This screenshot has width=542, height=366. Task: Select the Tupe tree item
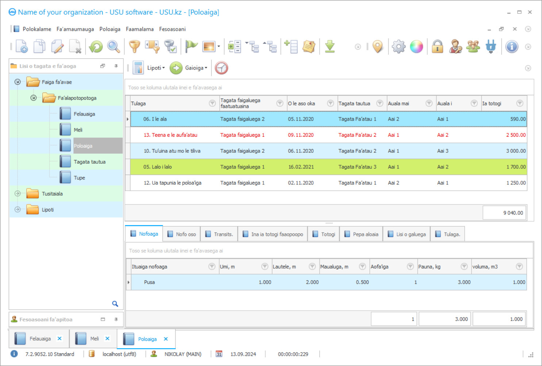[79, 178]
